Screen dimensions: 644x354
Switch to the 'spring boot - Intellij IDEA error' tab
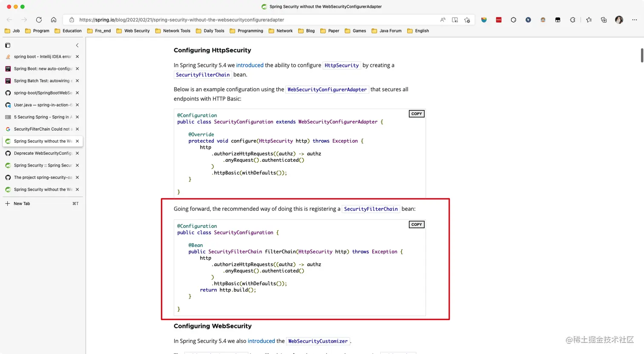(43, 57)
